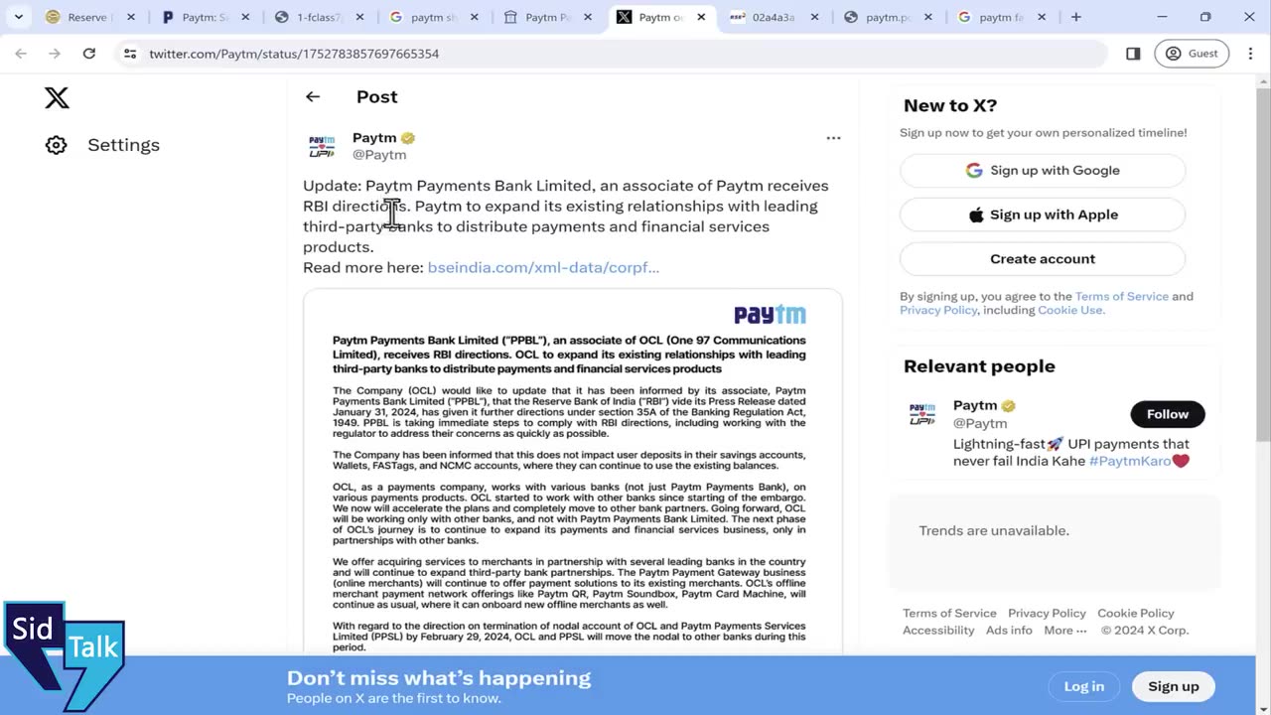Sign up with Apple
Viewport: 1271px width, 715px height.
(x=1043, y=214)
